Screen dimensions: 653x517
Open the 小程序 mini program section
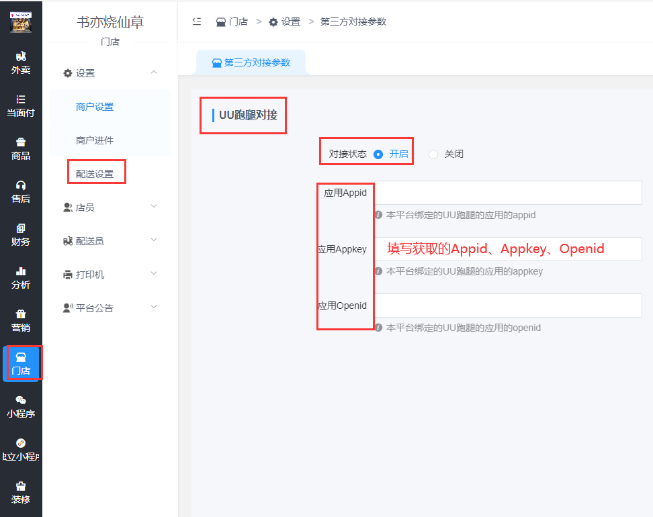(x=21, y=407)
